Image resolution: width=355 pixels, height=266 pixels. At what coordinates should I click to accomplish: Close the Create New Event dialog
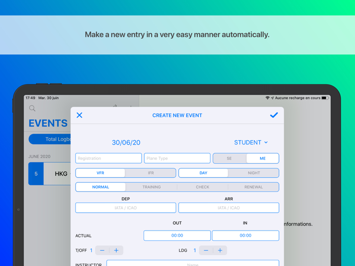(79, 115)
